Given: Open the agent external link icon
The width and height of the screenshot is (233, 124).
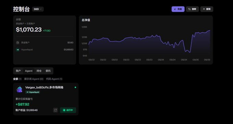Looking at the screenshot, I should click(x=56, y=110).
